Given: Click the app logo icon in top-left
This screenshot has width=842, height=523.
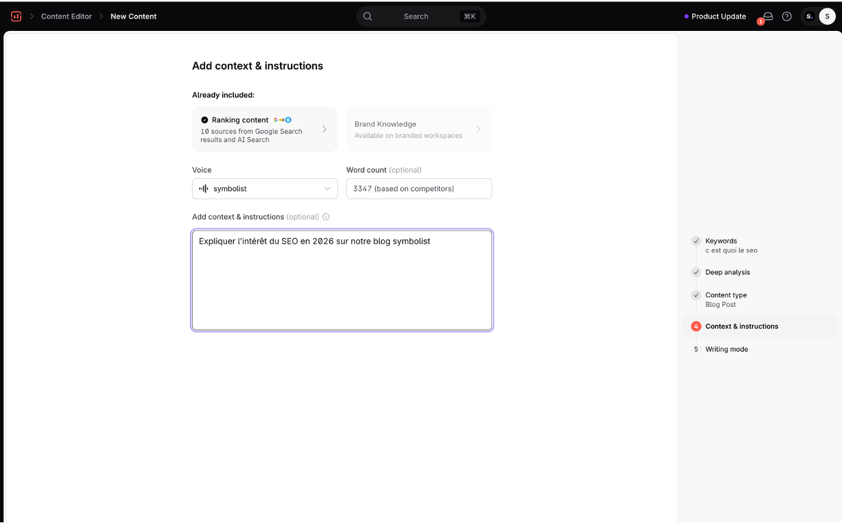Looking at the screenshot, I should (x=16, y=17).
